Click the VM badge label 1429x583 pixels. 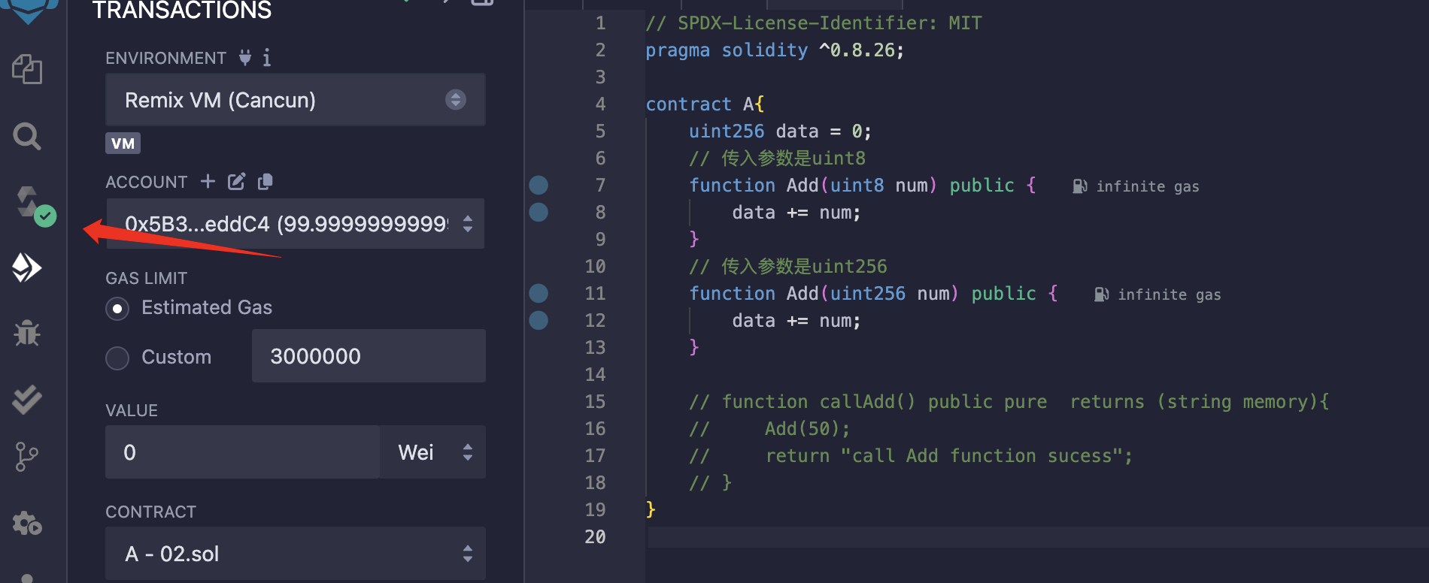pos(123,143)
